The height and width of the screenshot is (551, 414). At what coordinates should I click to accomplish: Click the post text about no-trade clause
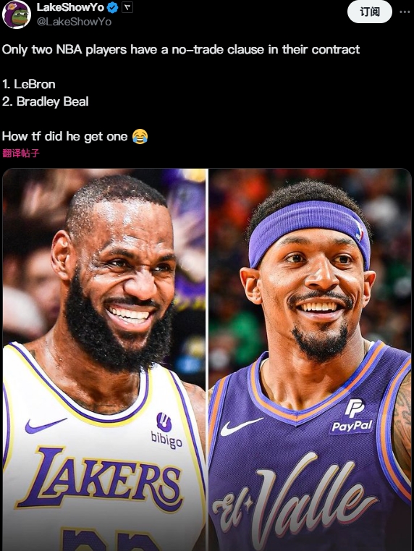181,49
